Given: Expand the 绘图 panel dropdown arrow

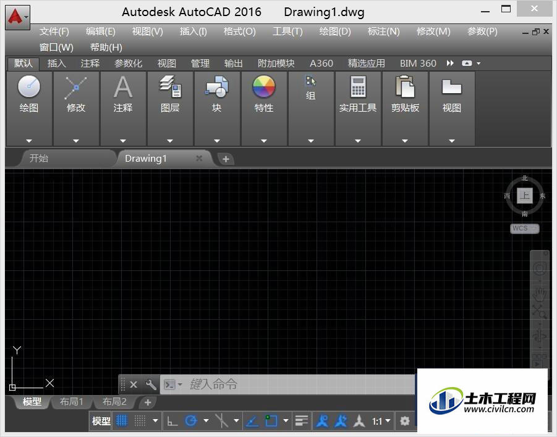Looking at the screenshot, I should point(29,141).
